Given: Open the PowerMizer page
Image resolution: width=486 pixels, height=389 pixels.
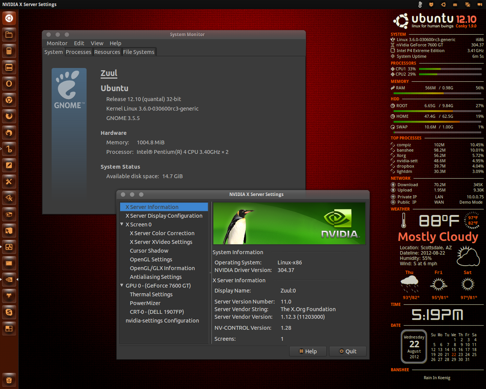Looking at the screenshot, I should [x=145, y=303].
